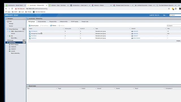The width and height of the screenshot is (181, 102).
Task: Click the Management Network port group icon
Action: (x=30, y=34)
